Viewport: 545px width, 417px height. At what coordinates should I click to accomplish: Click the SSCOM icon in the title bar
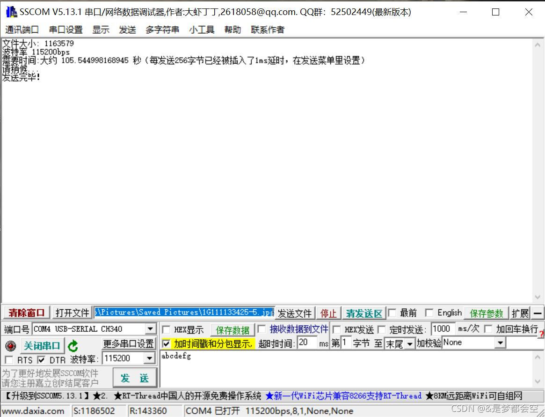click(x=11, y=12)
